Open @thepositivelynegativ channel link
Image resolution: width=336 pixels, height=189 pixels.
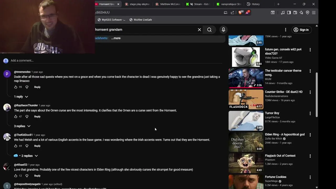27,184
